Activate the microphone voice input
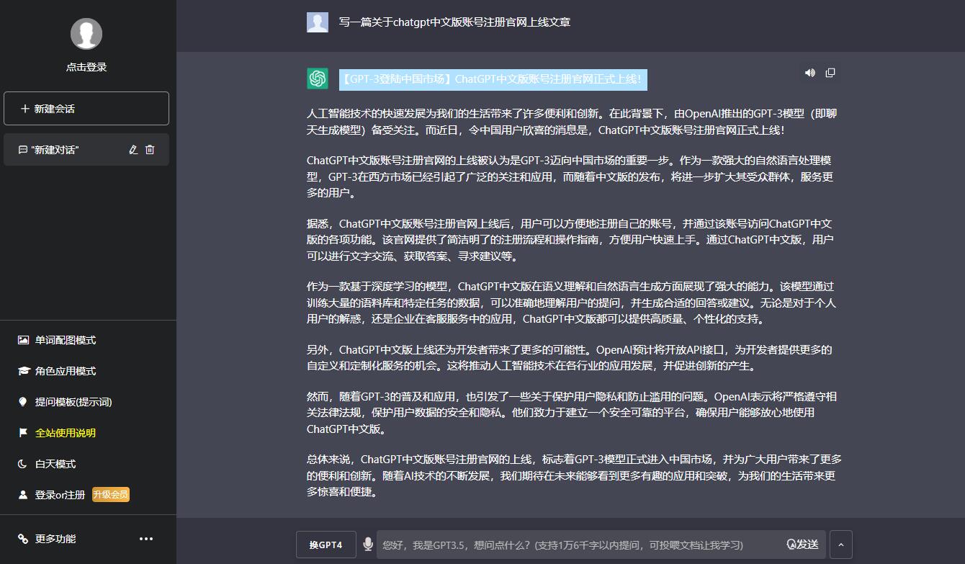Image resolution: width=965 pixels, height=564 pixels. tap(368, 545)
